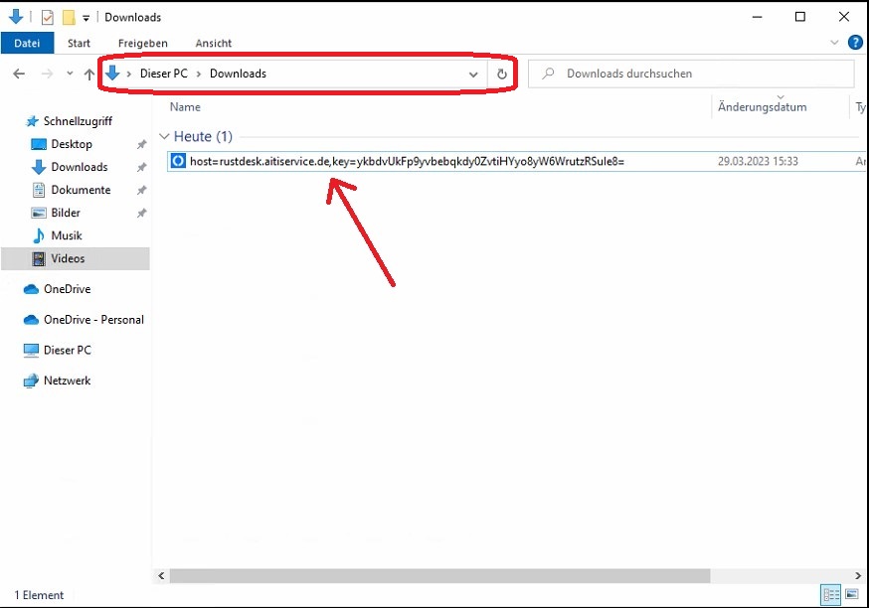The image size is (869, 608).
Task: Click the Downloads durchsuchen search field
Action: click(696, 74)
